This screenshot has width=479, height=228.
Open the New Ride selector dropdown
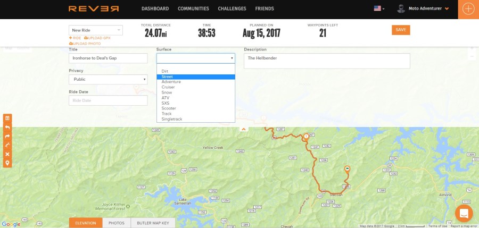(x=96, y=30)
